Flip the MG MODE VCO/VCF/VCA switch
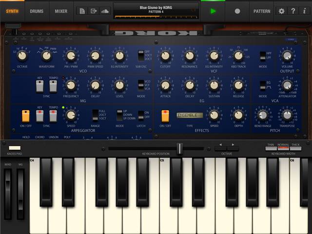Screen dimensions: 312x234 point(141,85)
